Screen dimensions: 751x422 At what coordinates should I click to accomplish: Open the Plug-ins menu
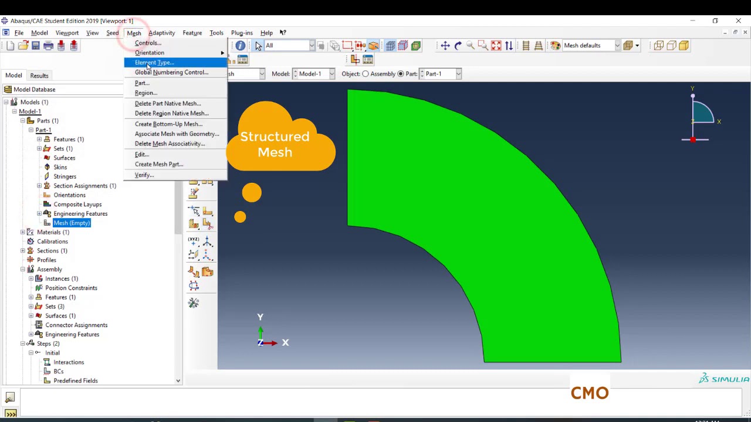[242, 33]
